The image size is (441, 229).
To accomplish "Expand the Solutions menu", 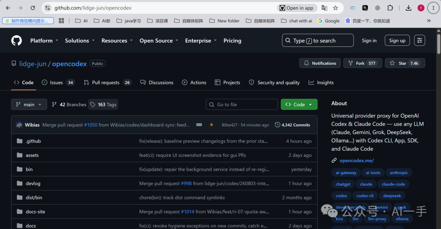I will point(80,40).
